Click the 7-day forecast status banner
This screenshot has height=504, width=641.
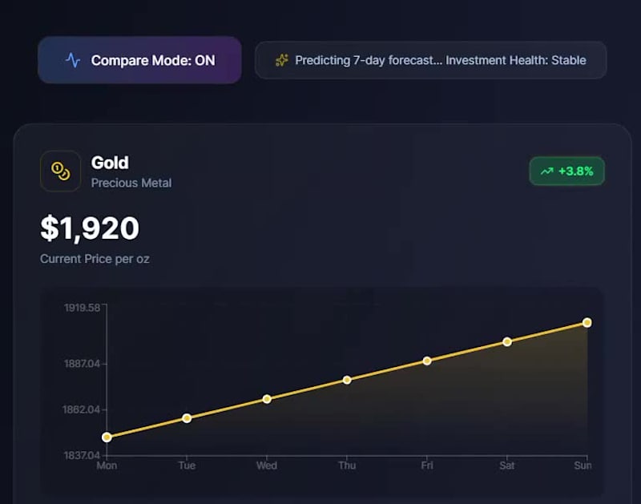(430, 60)
